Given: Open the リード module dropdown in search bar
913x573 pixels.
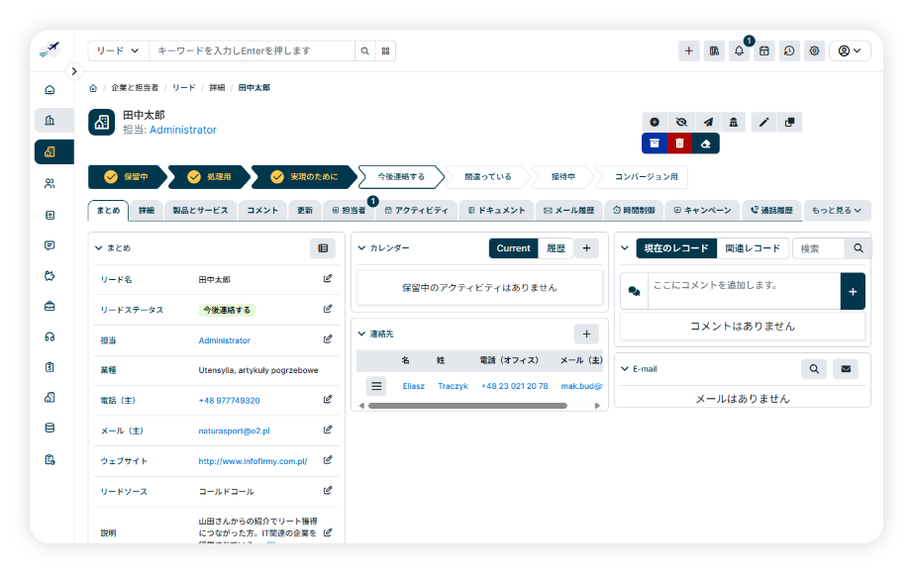Looking at the screenshot, I should (x=118, y=50).
